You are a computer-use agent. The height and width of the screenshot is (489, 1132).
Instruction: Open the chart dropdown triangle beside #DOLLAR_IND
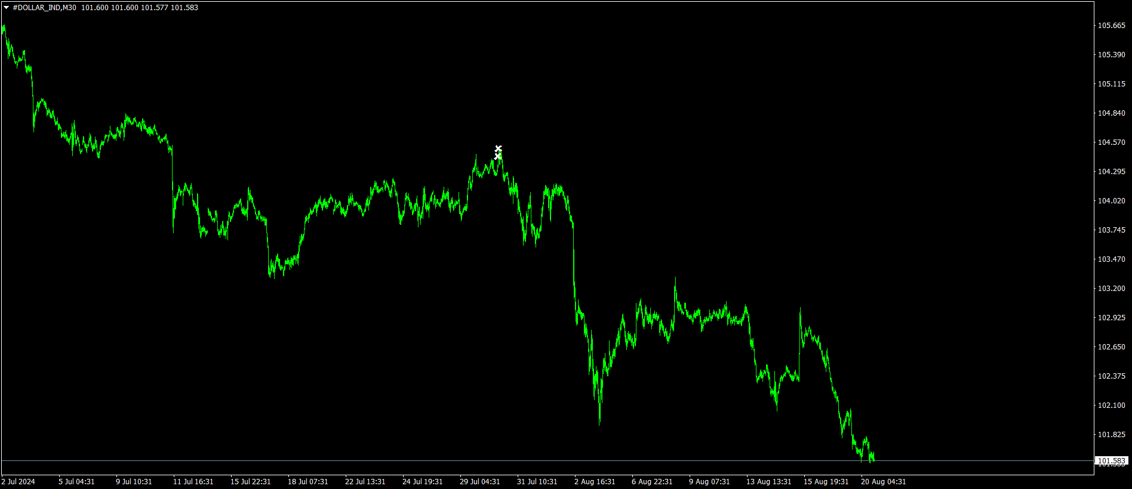click(x=6, y=8)
